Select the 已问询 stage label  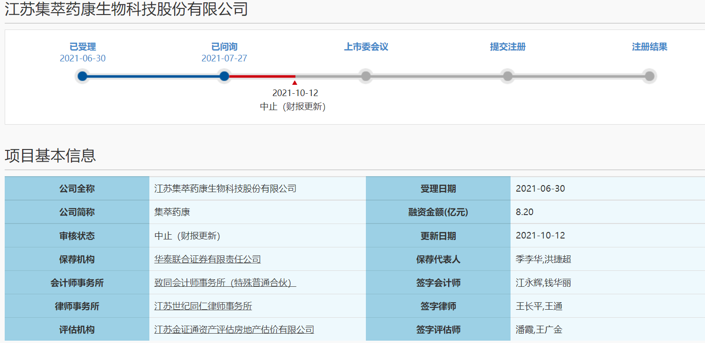[x=225, y=47]
